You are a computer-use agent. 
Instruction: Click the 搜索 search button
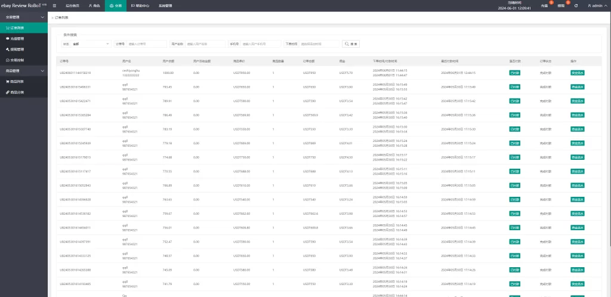pos(351,44)
